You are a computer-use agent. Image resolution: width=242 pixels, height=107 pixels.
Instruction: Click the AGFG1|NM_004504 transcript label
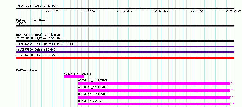pos(90,101)
